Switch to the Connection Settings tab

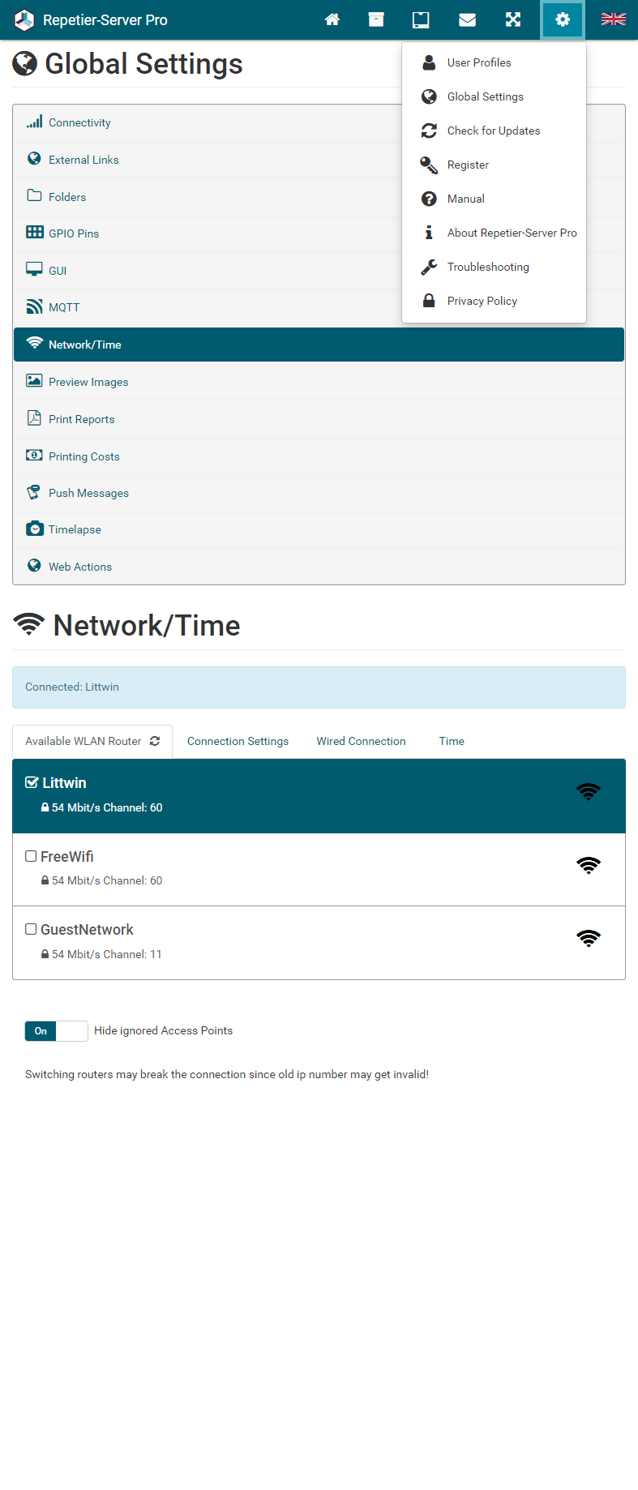(238, 741)
